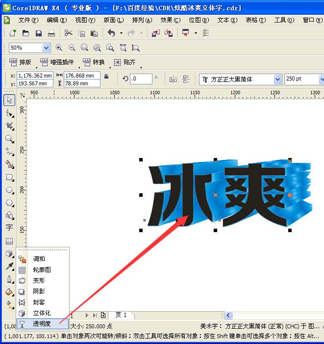
Task: Cut the selection with scissors icon
Action: (68, 33)
